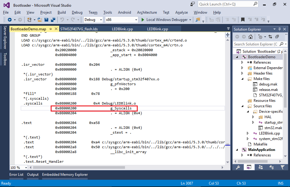
Task: Click Sync with Active Document icon
Action: click(x=270, y=37)
